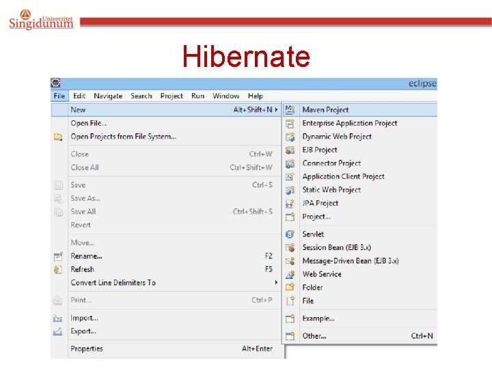492x369 pixels.
Task: Select Example... entry
Action: click(x=360, y=318)
